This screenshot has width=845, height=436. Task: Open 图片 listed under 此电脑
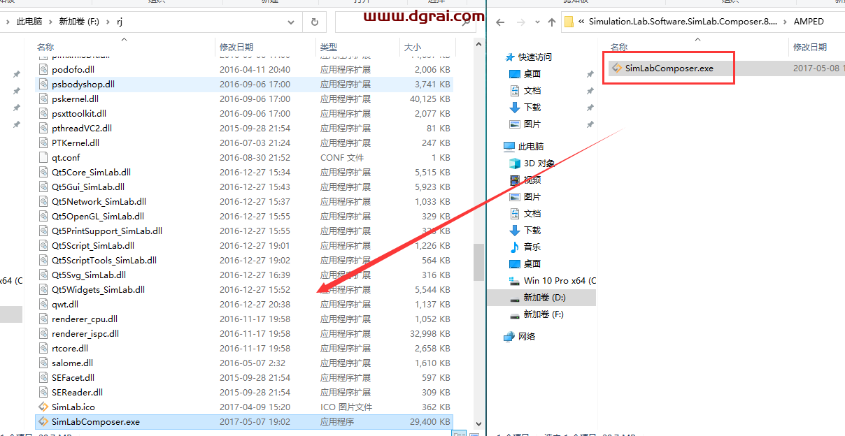(532, 196)
